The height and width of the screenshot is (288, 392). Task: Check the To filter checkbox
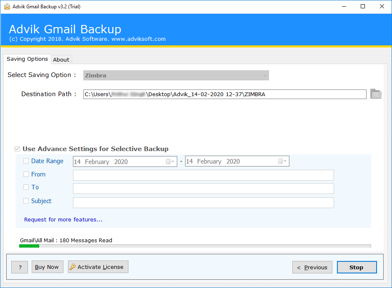[26, 187]
